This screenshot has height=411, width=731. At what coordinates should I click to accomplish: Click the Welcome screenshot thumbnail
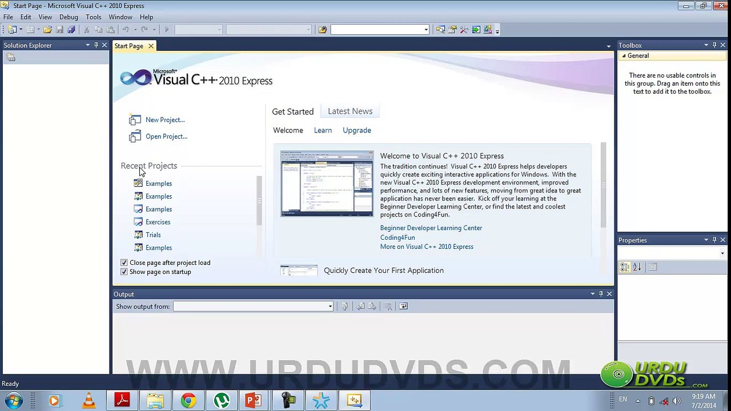tap(327, 183)
